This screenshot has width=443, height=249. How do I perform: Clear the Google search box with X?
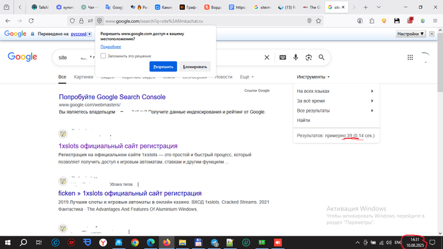pyautogui.click(x=266, y=58)
